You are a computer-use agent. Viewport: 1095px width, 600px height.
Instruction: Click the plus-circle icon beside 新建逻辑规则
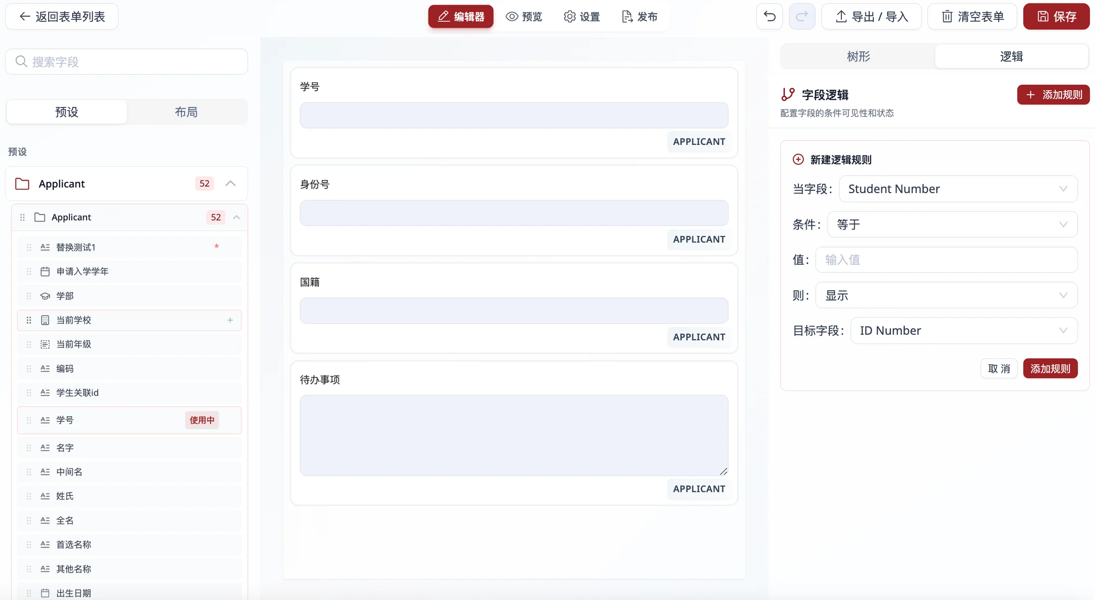pyautogui.click(x=798, y=159)
